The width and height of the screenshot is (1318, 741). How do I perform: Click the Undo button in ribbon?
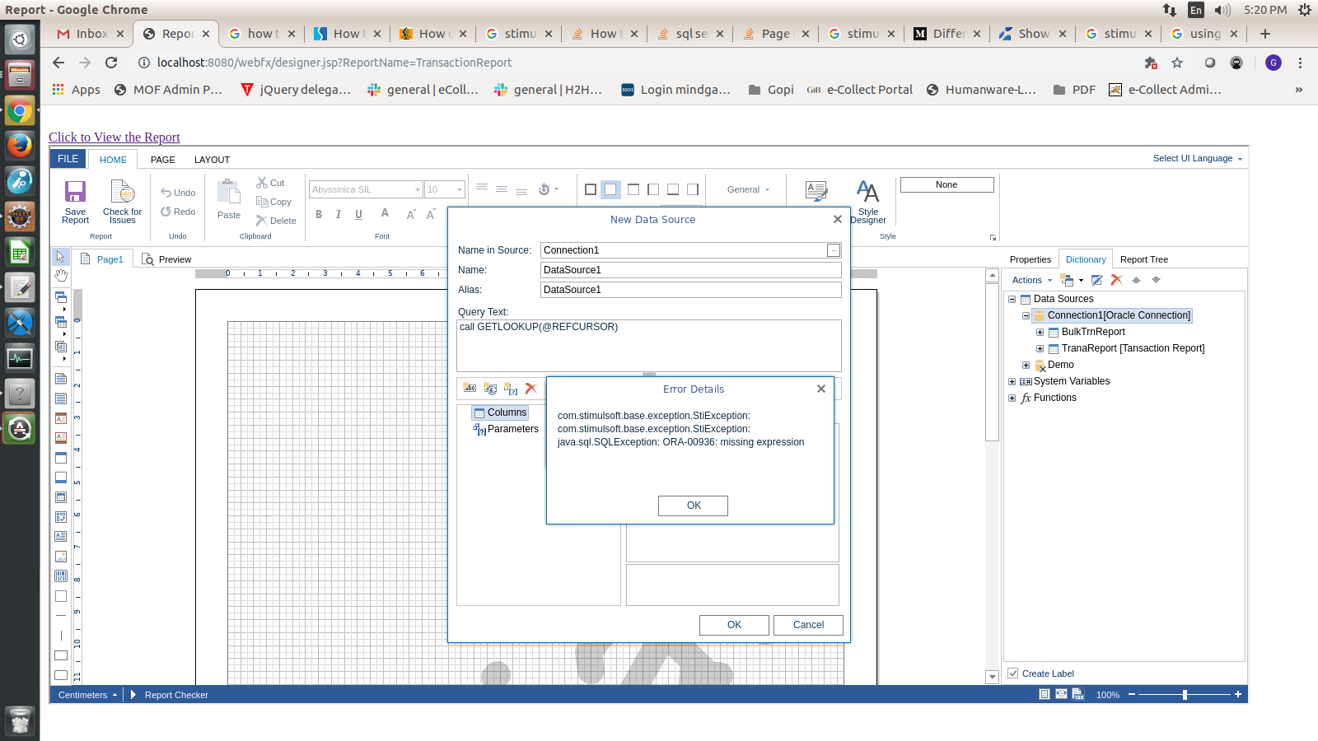[178, 193]
